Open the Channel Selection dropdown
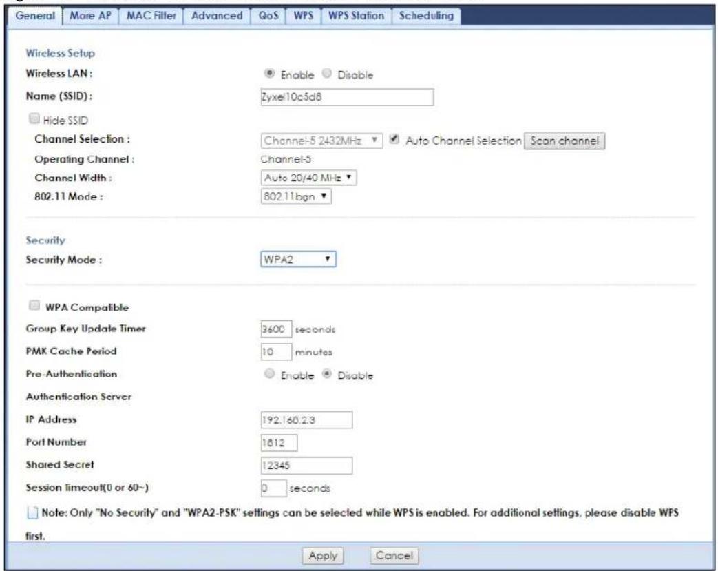Screen dimensions: 718x571 point(321,141)
